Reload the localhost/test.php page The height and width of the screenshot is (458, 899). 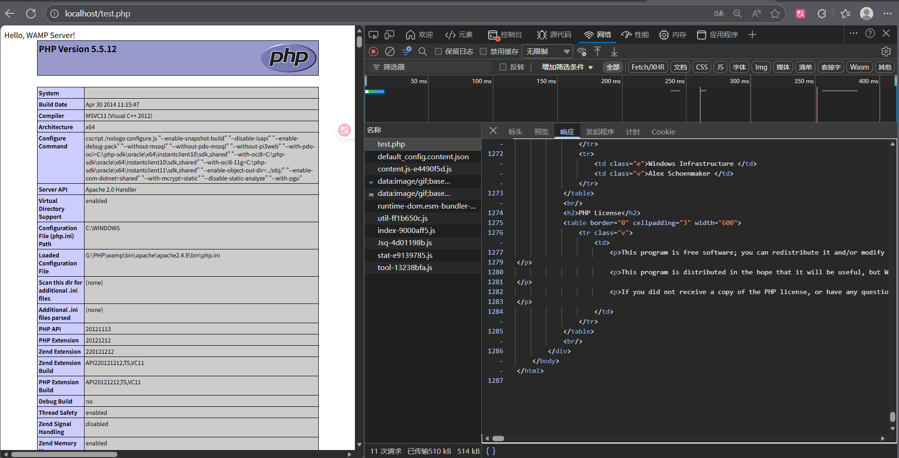pyautogui.click(x=31, y=14)
